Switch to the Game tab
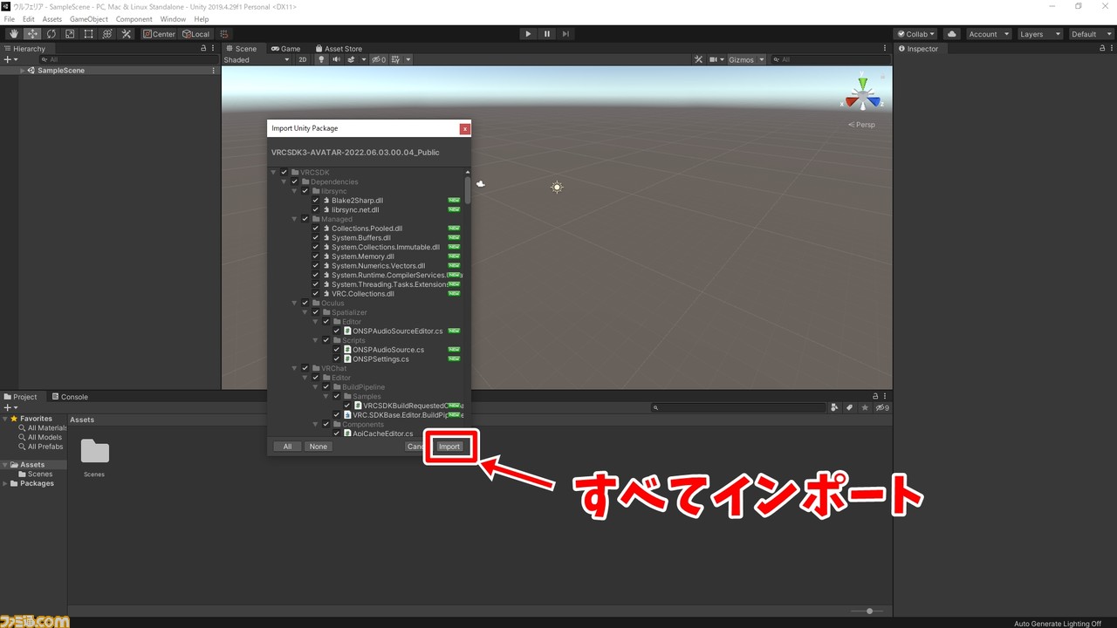 pos(285,49)
